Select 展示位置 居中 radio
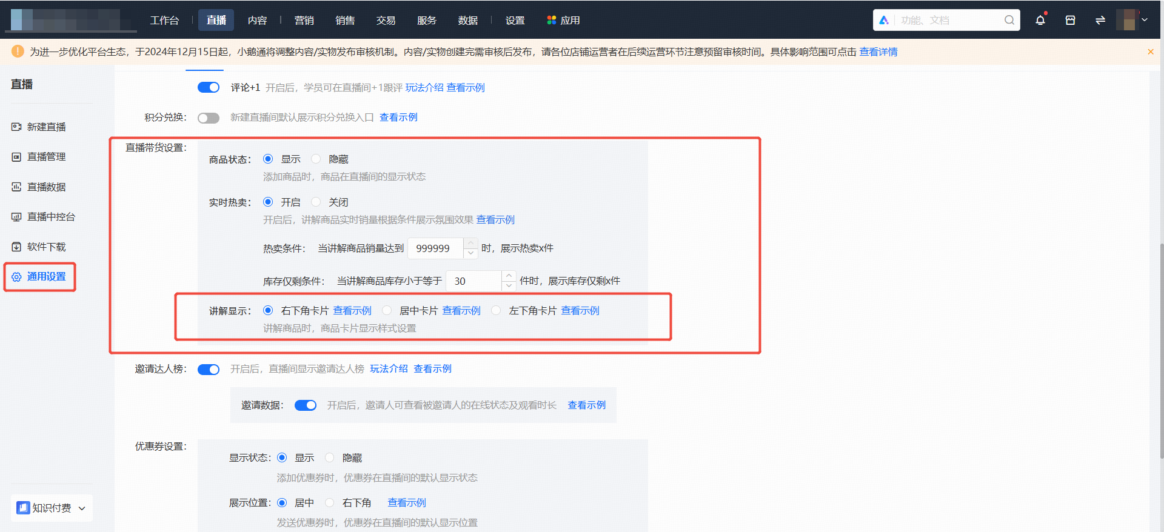 coord(282,502)
